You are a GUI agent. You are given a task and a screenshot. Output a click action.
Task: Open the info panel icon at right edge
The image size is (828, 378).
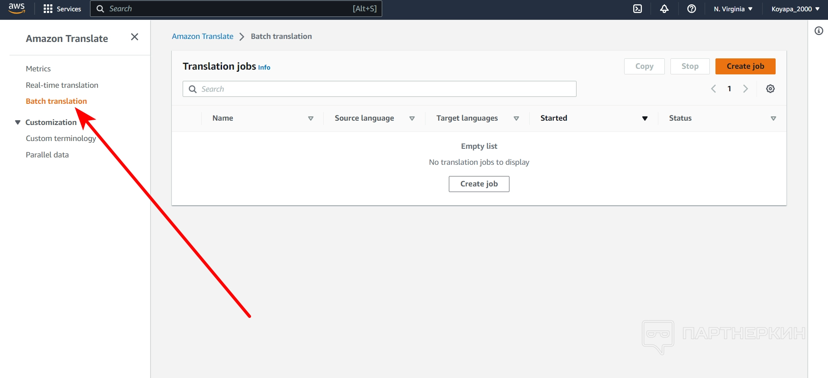[819, 31]
